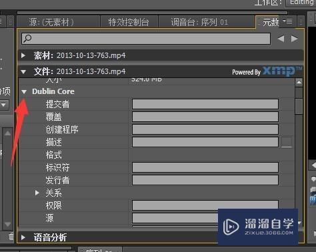Screen dimensions: 316x252
Task: Click the 描述 input field
Action: click(x=205, y=142)
